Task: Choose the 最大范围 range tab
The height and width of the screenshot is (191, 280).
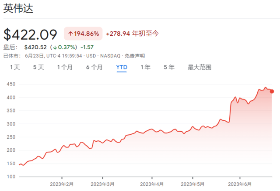Action: [x=199, y=67]
